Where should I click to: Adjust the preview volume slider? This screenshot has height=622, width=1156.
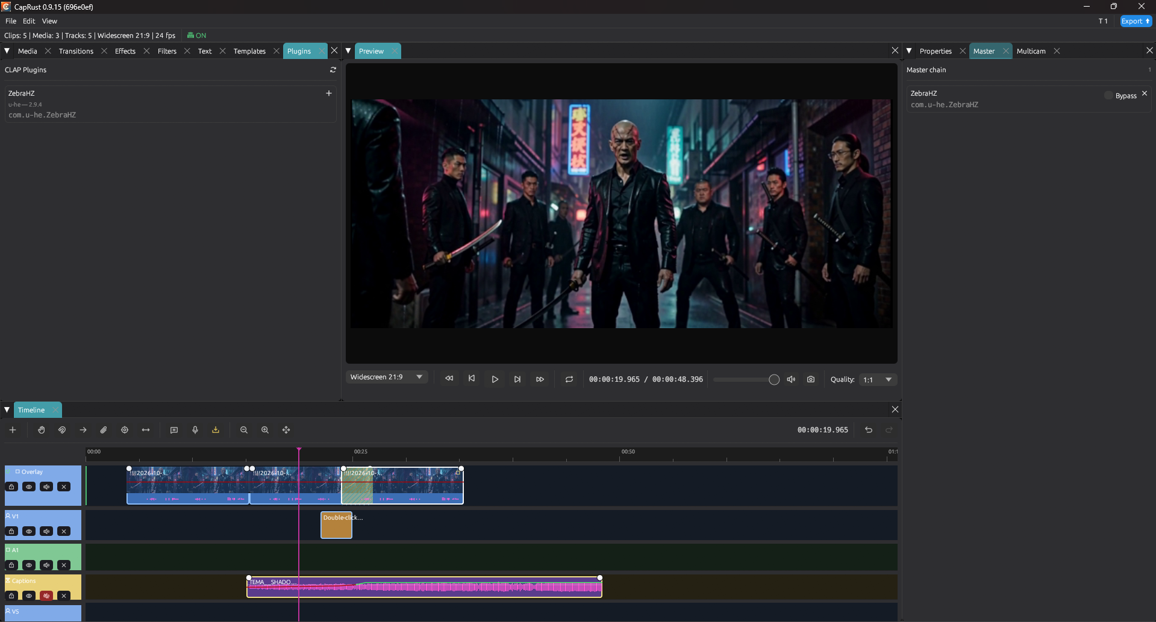point(746,379)
